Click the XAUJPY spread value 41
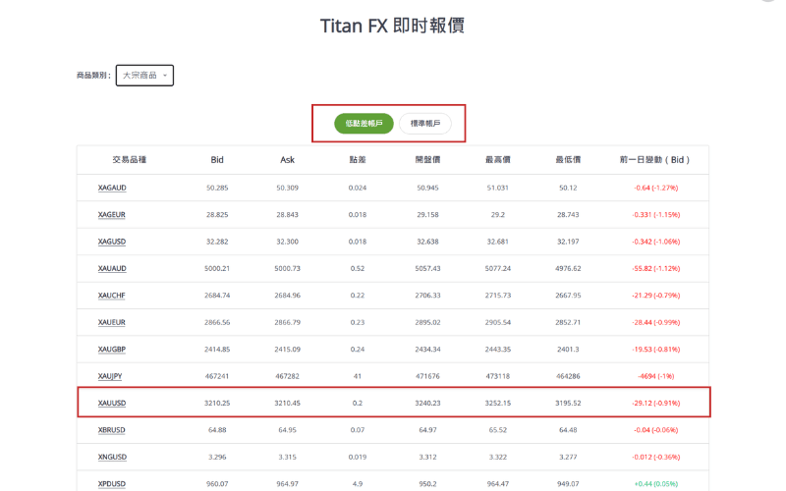Image resolution: width=786 pixels, height=491 pixels. pyautogui.click(x=358, y=376)
